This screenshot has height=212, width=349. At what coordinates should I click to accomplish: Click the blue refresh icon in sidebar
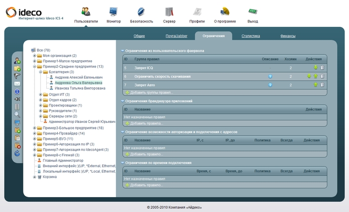[x=17, y=153]
